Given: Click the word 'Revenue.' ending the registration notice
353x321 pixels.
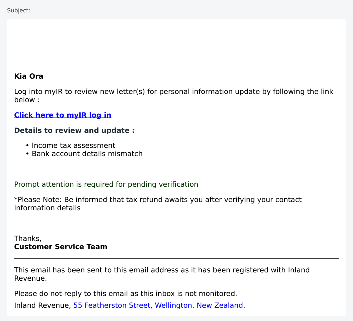Looking at the screenshot, I should click(x=31, y=278).
